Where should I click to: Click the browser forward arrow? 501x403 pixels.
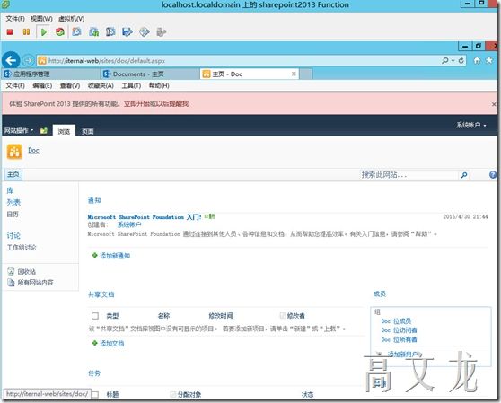point(28,60)
